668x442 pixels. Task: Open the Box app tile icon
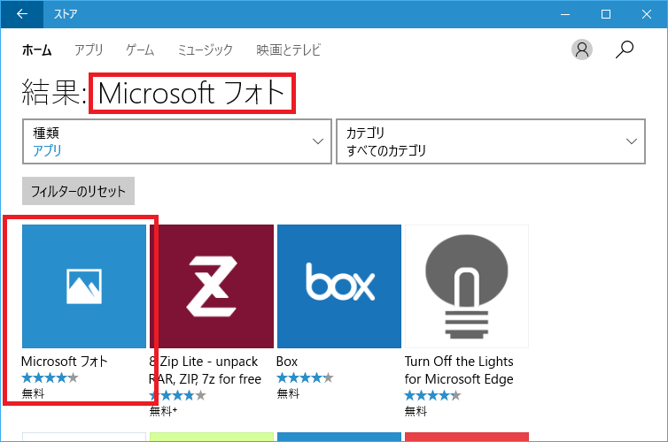coord(339,286)
